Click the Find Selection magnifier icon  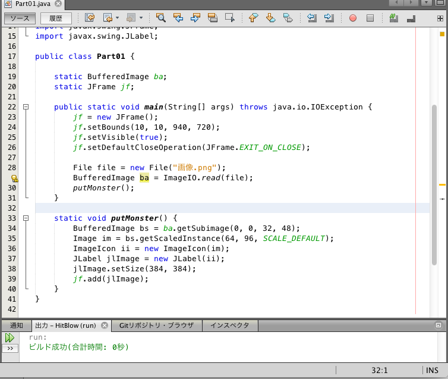[x=160, y=18]
